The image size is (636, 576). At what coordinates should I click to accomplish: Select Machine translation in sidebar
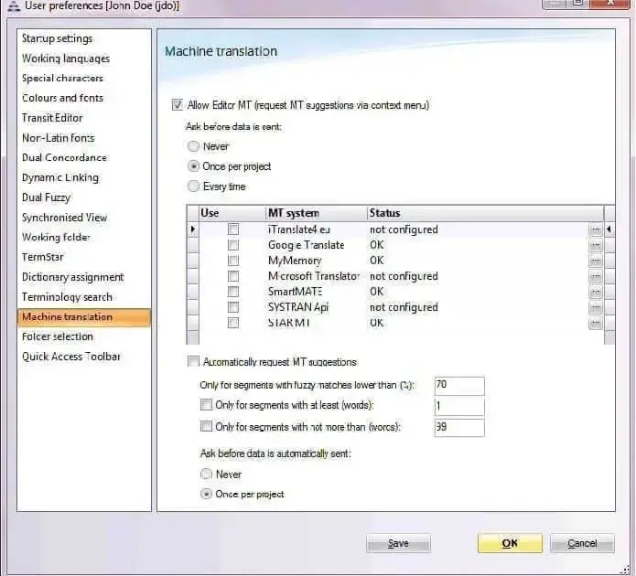click(x=84, y=317)
